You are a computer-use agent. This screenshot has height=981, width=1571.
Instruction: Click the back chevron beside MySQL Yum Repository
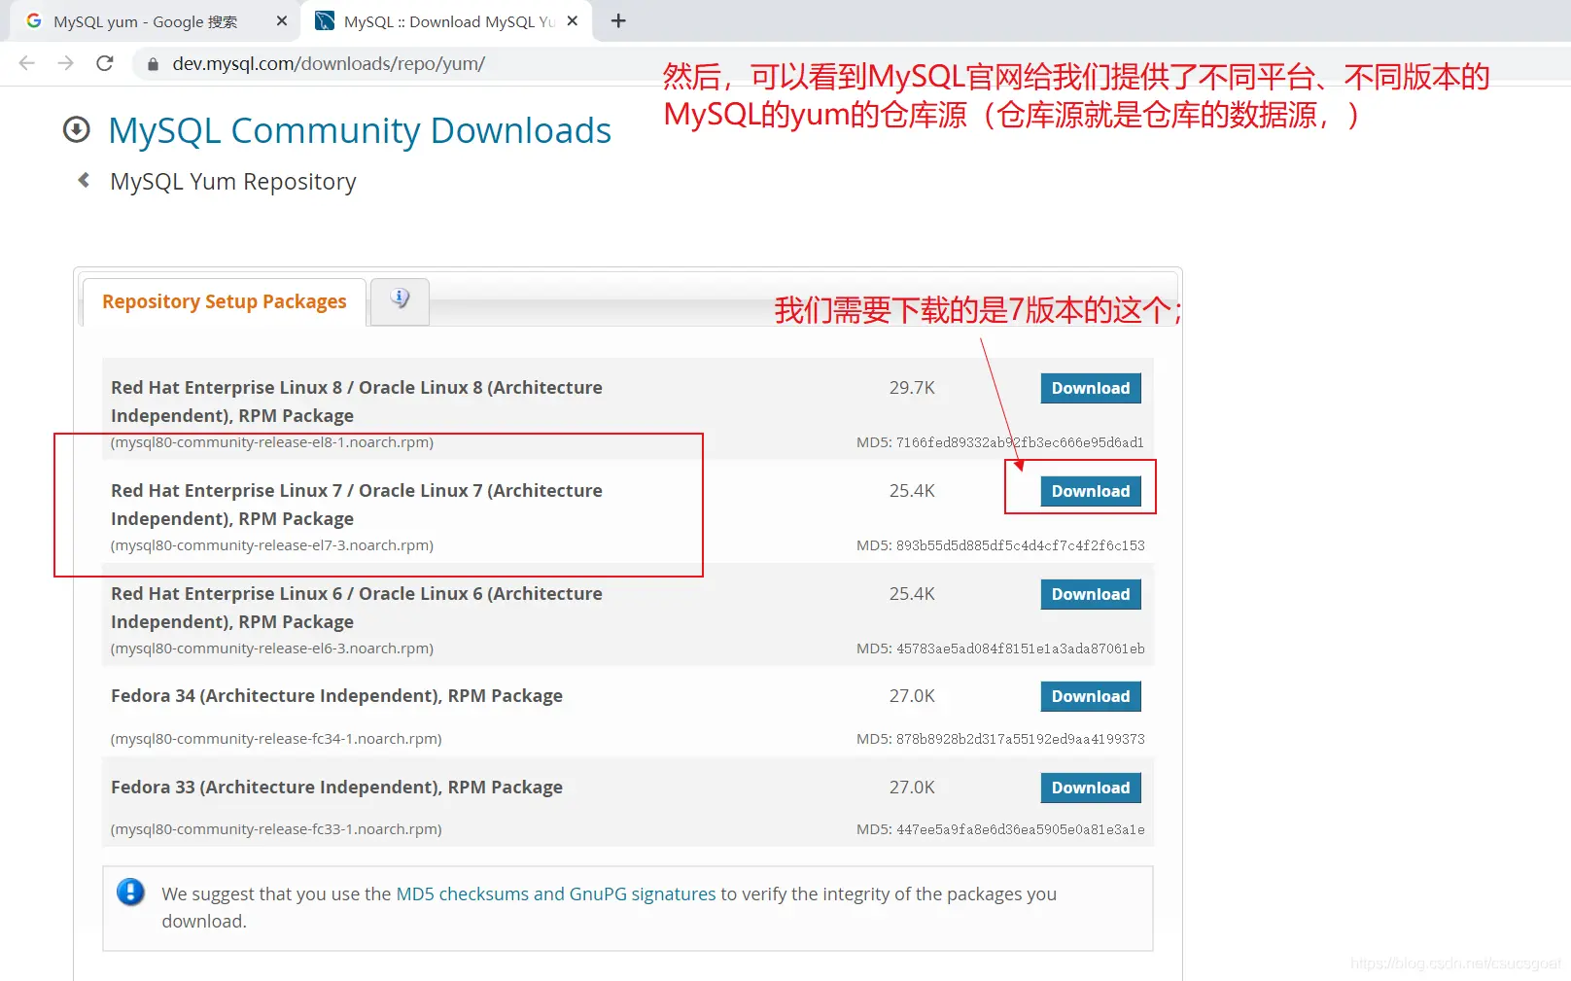point(85,180)
